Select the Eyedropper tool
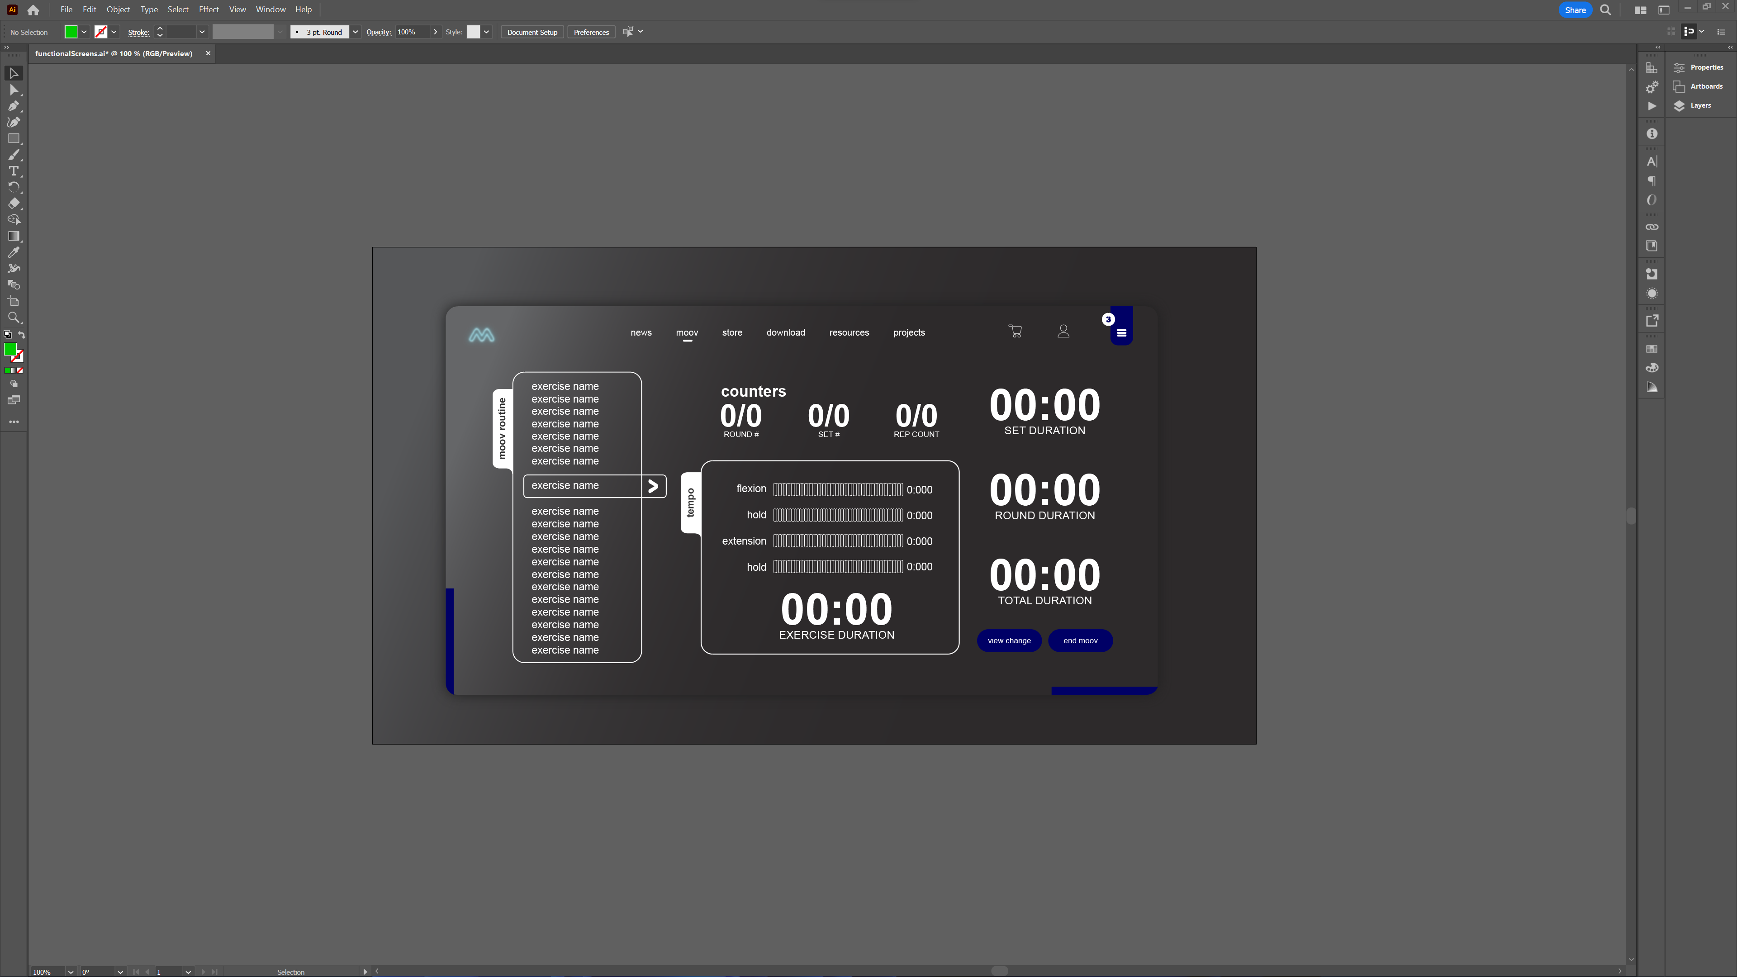 pos(14,252)
